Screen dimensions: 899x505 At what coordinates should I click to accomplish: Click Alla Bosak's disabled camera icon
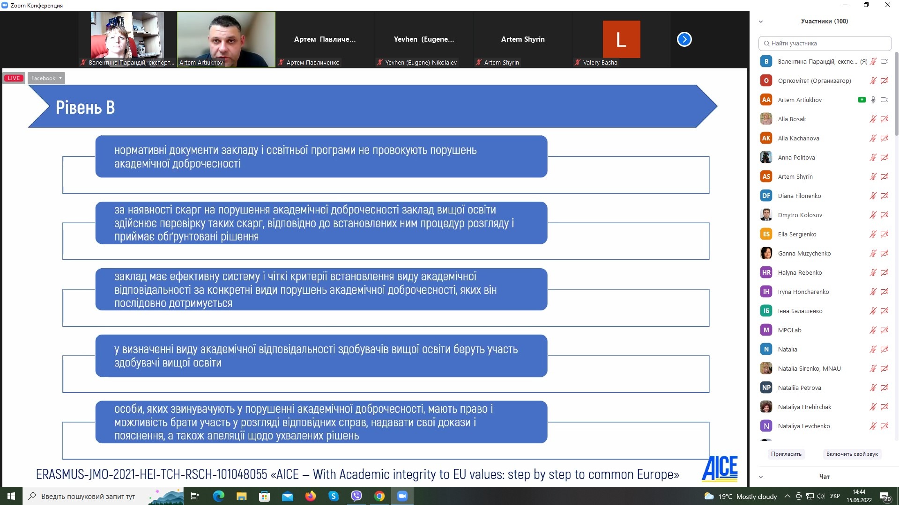tap(884, 119)
